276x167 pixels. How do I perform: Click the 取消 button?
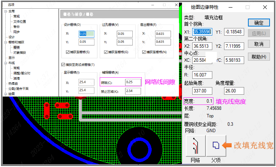(x=259, y=44)
